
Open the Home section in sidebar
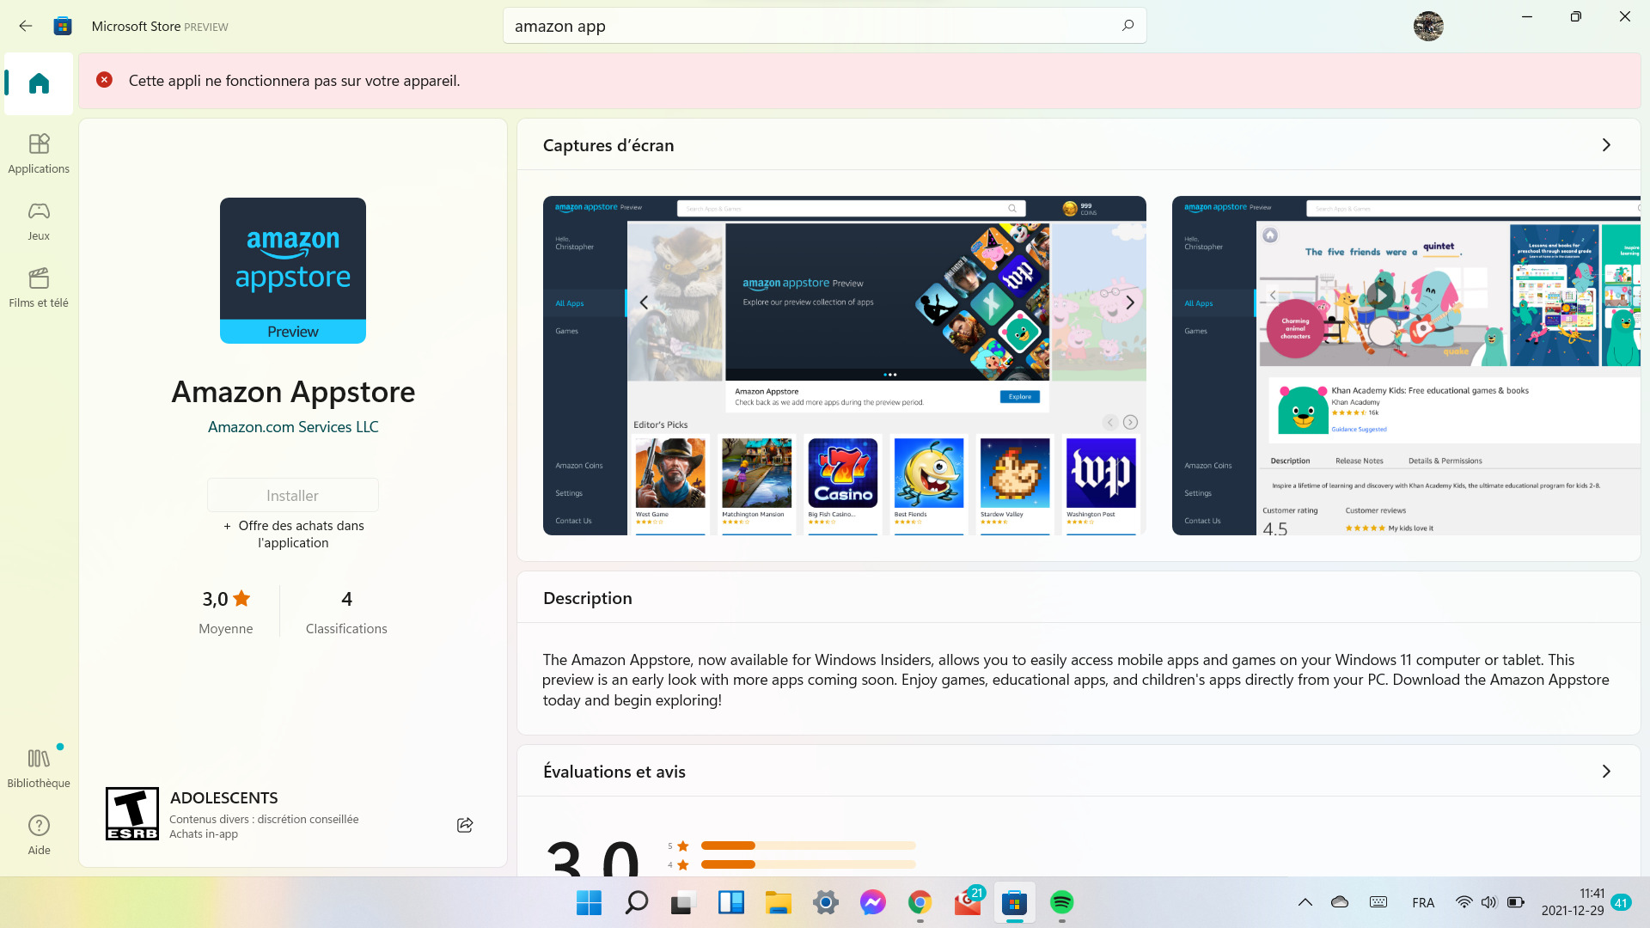coord(39,83)
